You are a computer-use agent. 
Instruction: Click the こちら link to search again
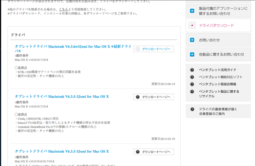coord(63,9)
